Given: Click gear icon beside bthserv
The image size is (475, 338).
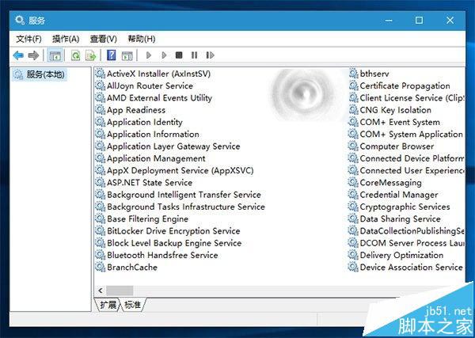Looking at the screenshot, I should coord(353,74).
